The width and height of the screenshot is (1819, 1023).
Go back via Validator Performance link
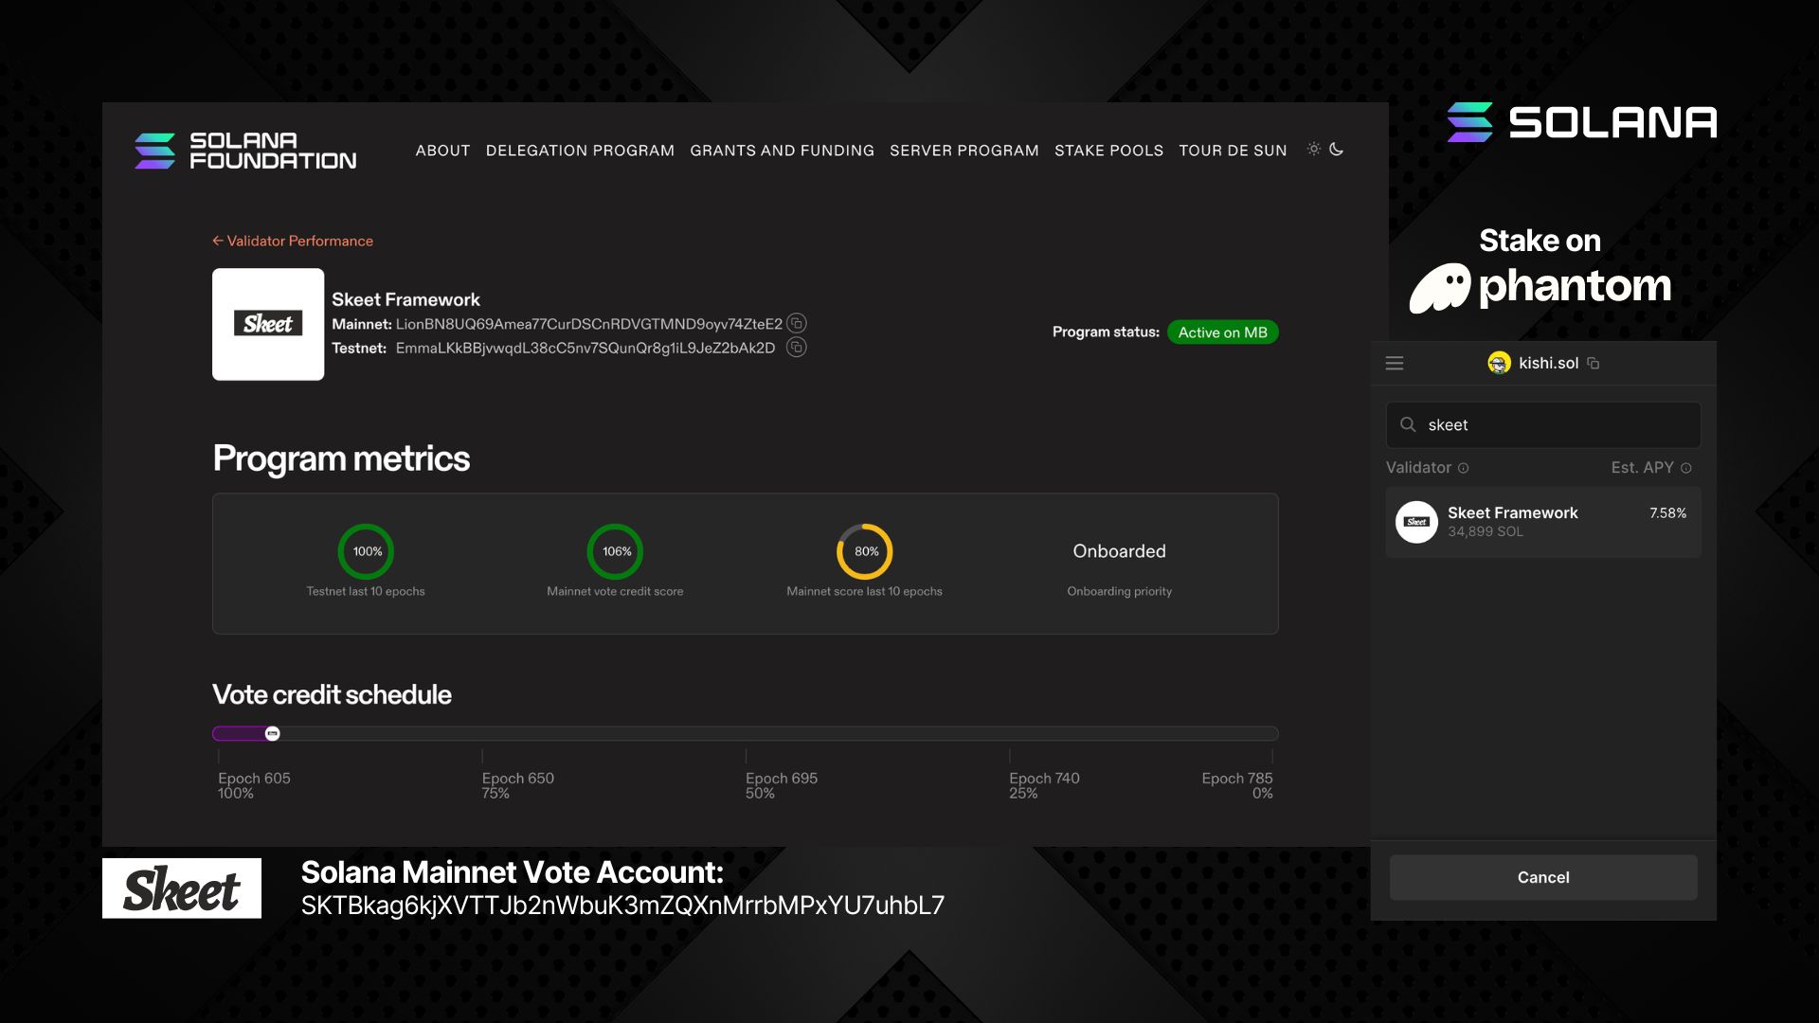point(293,241)
